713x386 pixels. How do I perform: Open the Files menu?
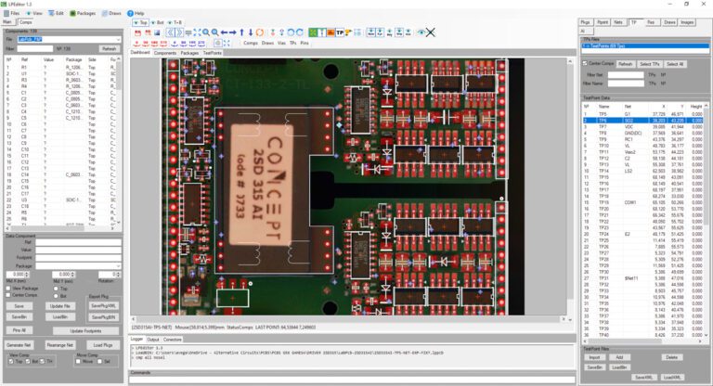[12, 13]
